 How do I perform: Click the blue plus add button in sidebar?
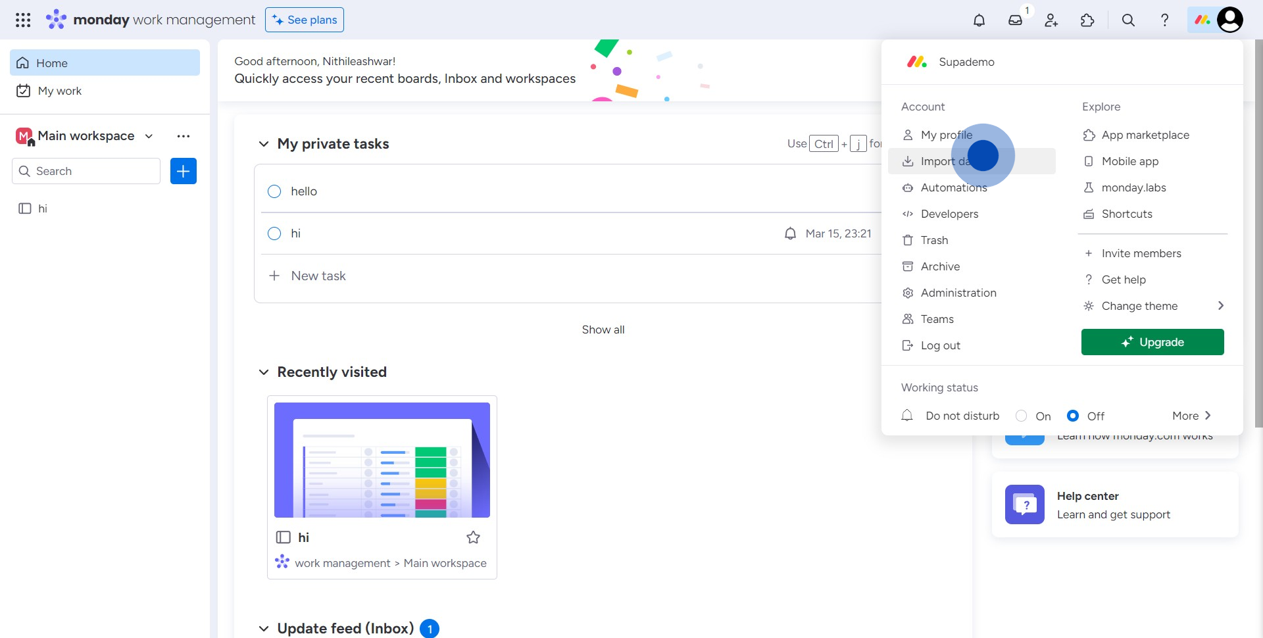(184, 171)
